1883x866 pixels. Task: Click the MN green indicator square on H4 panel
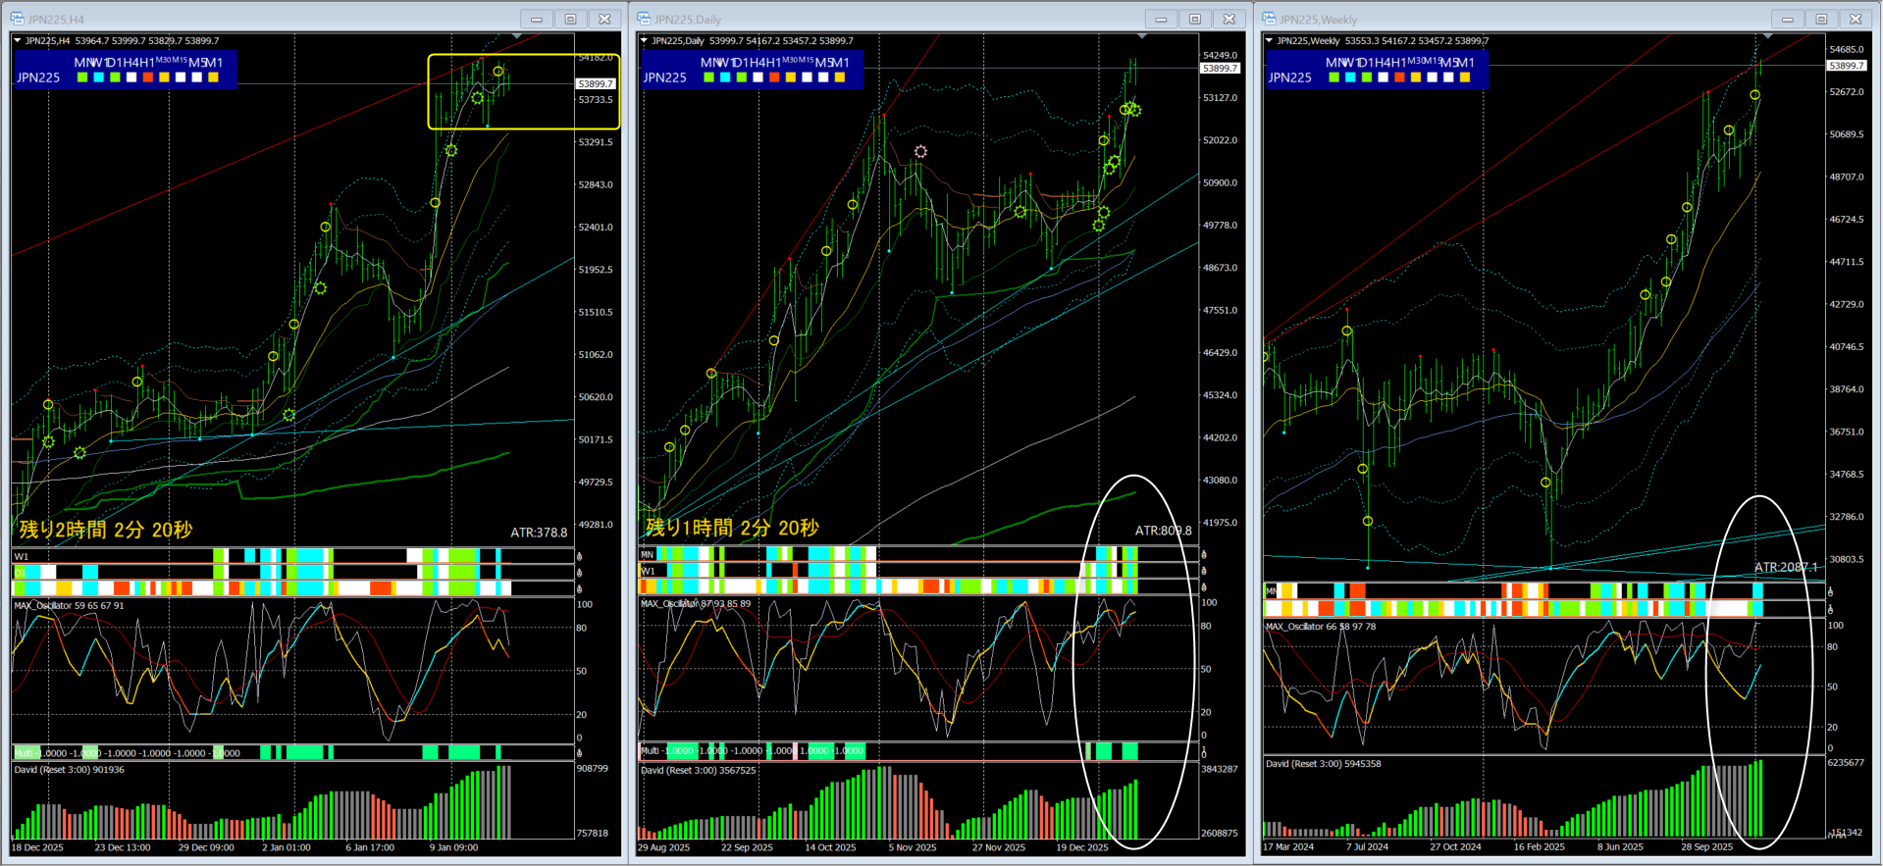pyautogui.click(x=82, y=77)
